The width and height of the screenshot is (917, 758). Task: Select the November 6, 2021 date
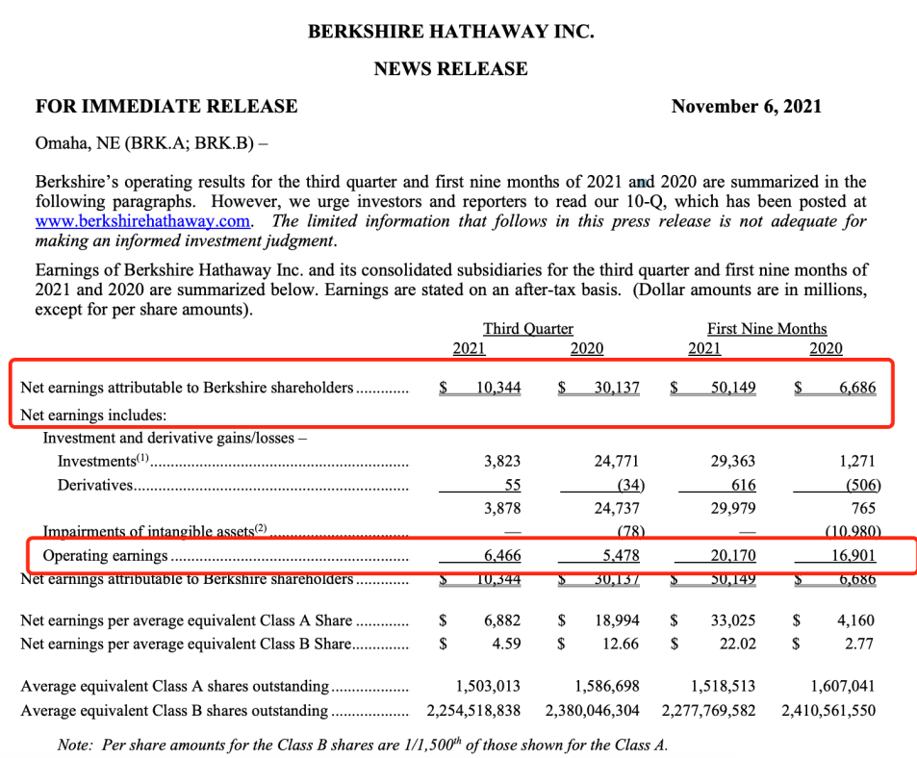(x=747, y=106)
